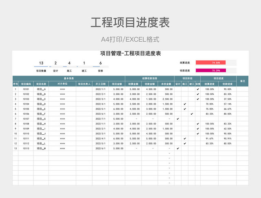Click the 竣工 column header in the table
The height and width of the screenshot is (198, 261).
coord(192,84)
